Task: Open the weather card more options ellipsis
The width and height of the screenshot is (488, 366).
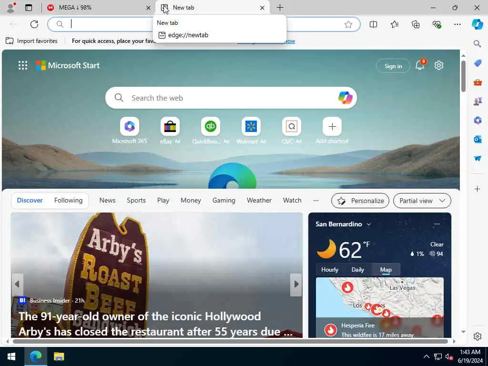Action: [437, 224]
